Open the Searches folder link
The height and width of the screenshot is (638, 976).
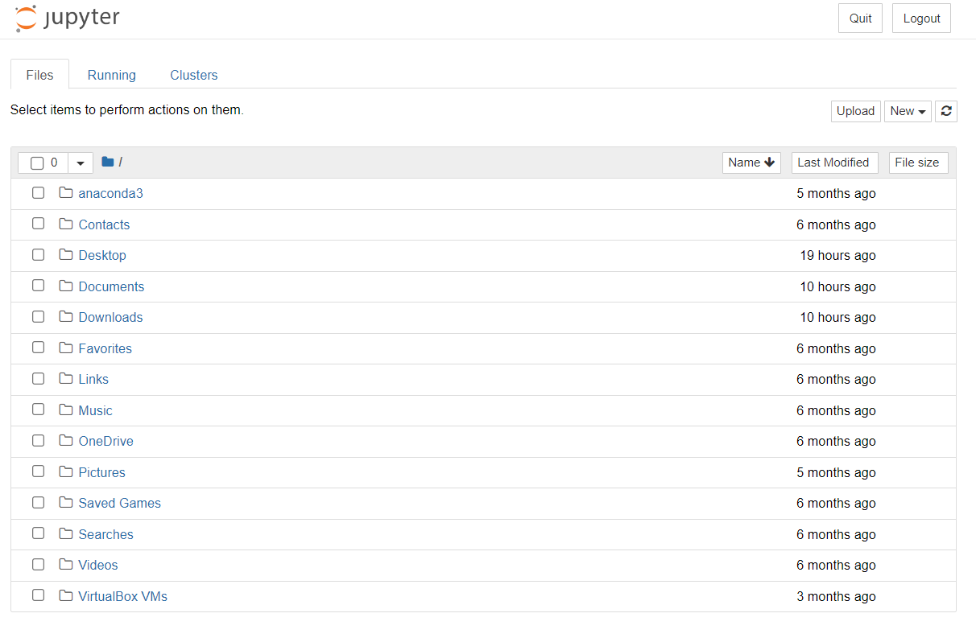(105, 534)
